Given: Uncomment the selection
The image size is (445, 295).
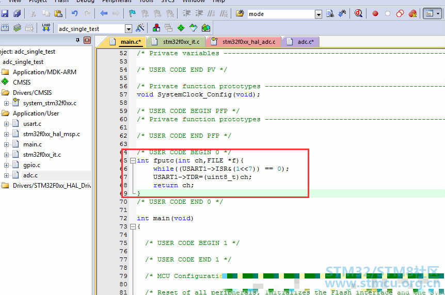Looking at the screenshot, I should pos(224,13).
